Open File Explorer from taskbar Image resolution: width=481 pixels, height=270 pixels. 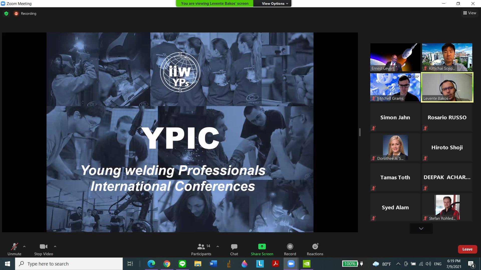pyautogui.click(x=198, y=264)
